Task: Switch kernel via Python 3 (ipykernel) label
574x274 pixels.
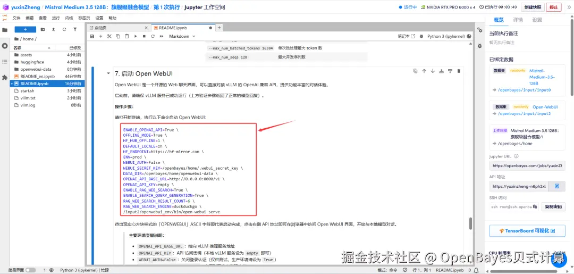Action: coord(446,36)
